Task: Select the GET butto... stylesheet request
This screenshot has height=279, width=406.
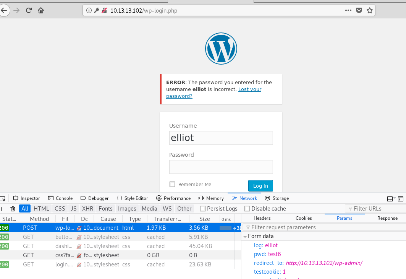Action: point(120,237)
